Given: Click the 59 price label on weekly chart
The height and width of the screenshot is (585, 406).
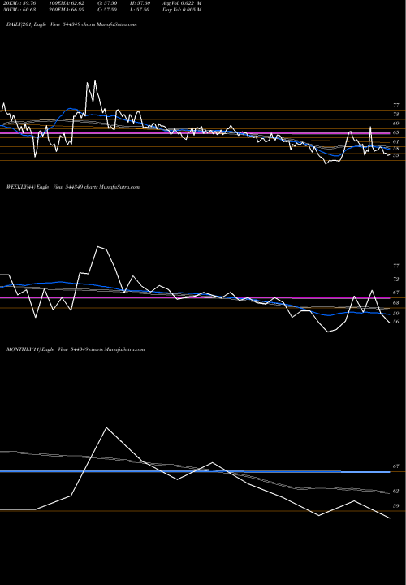Looking at the screenshot, I should point(396,314).
